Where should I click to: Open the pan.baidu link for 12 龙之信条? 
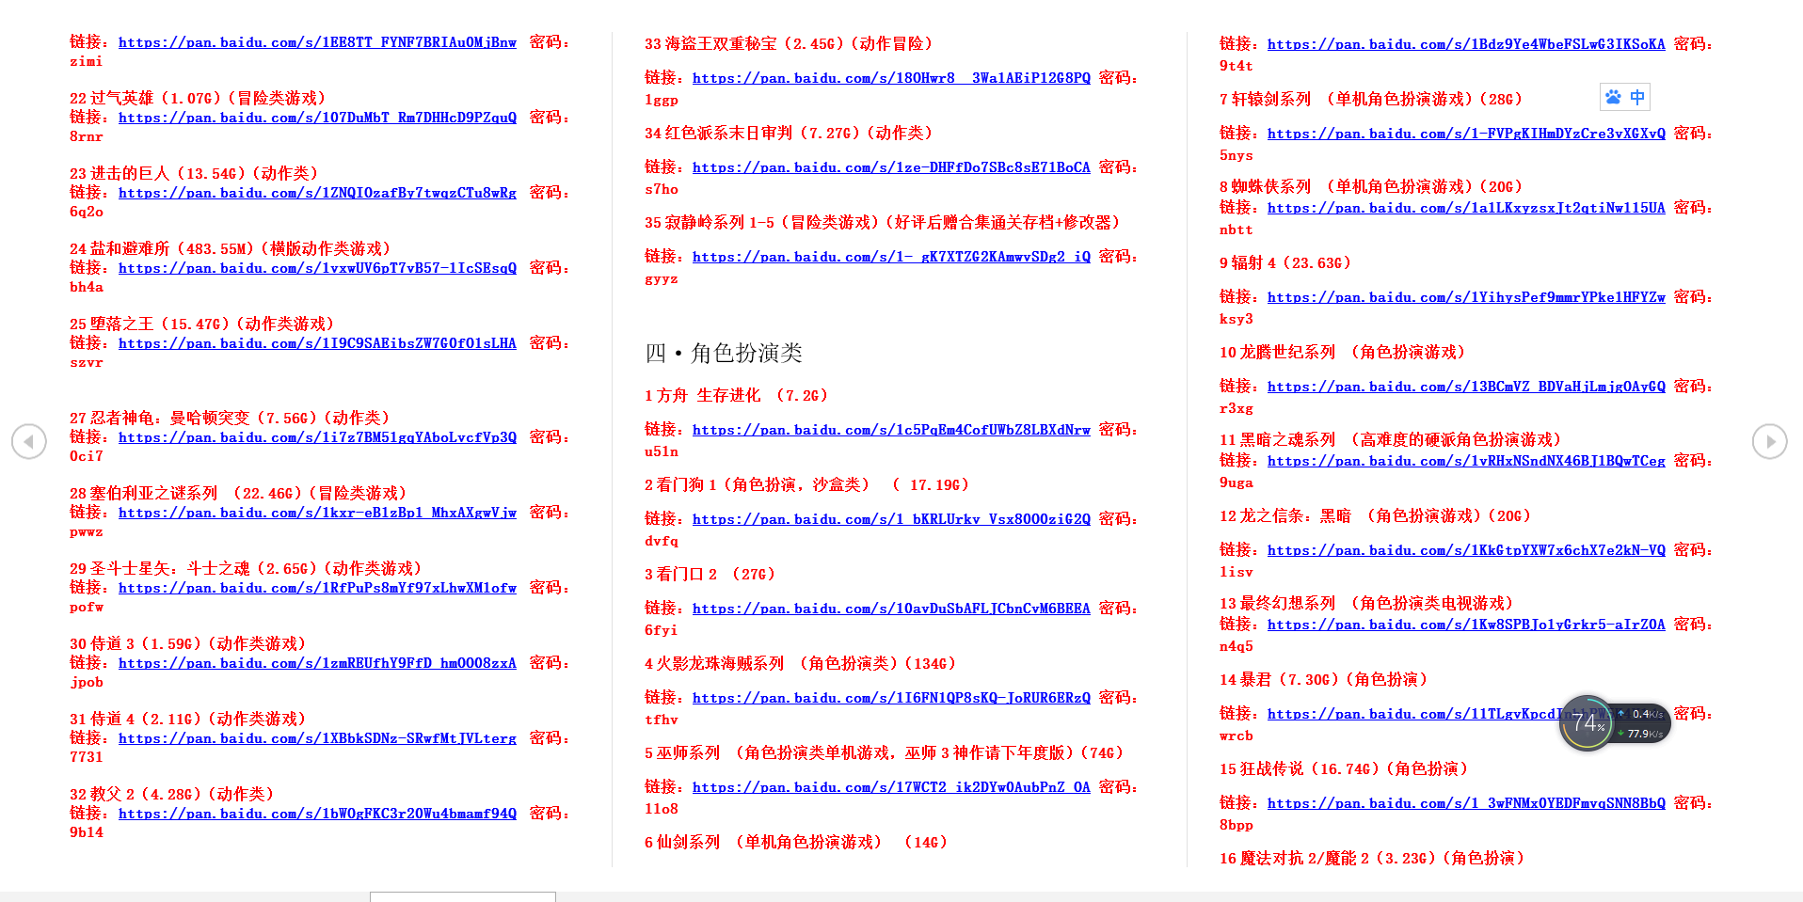click(1466, 550)
